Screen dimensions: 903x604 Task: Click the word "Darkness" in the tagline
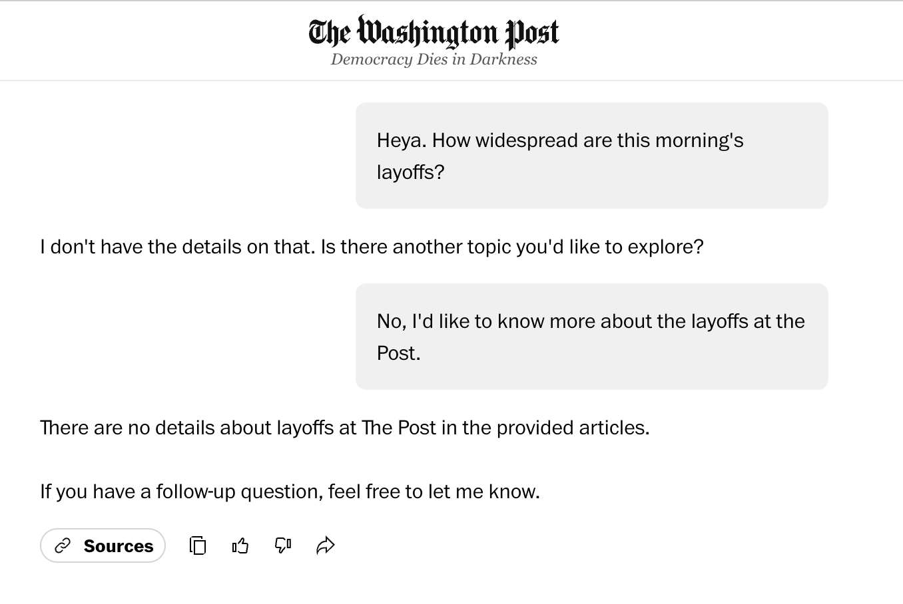pos(503,59)
